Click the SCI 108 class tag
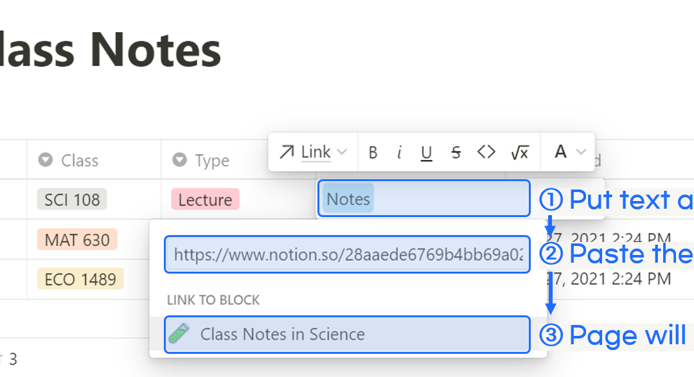 [x=72, y=200]
